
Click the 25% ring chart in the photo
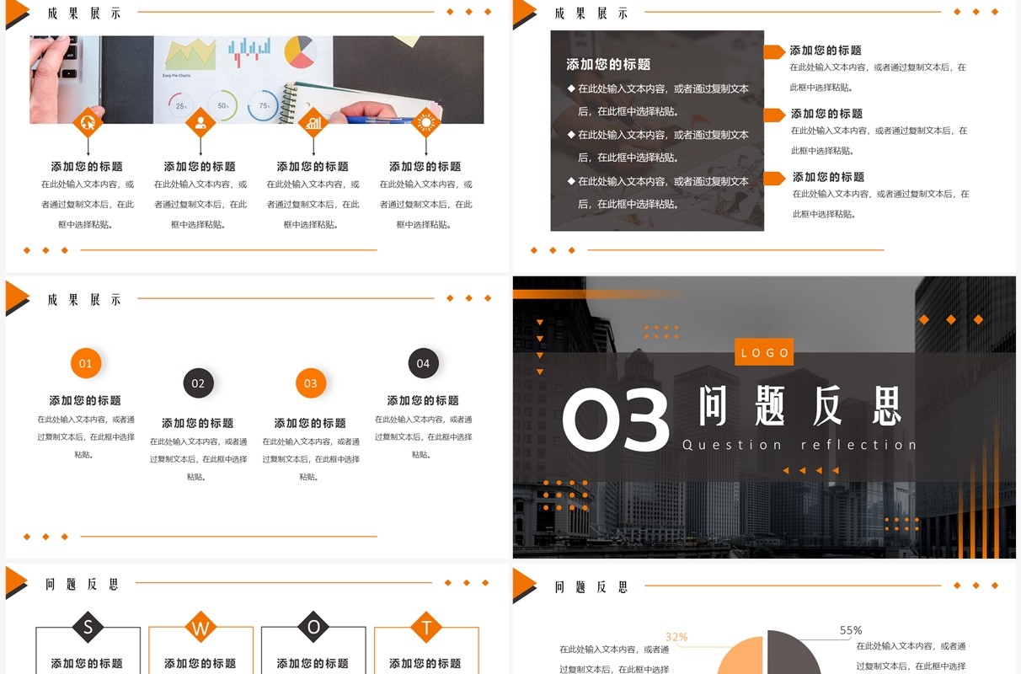click(x=180, y=105)
